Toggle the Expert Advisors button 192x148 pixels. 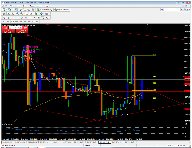[62, 10]
